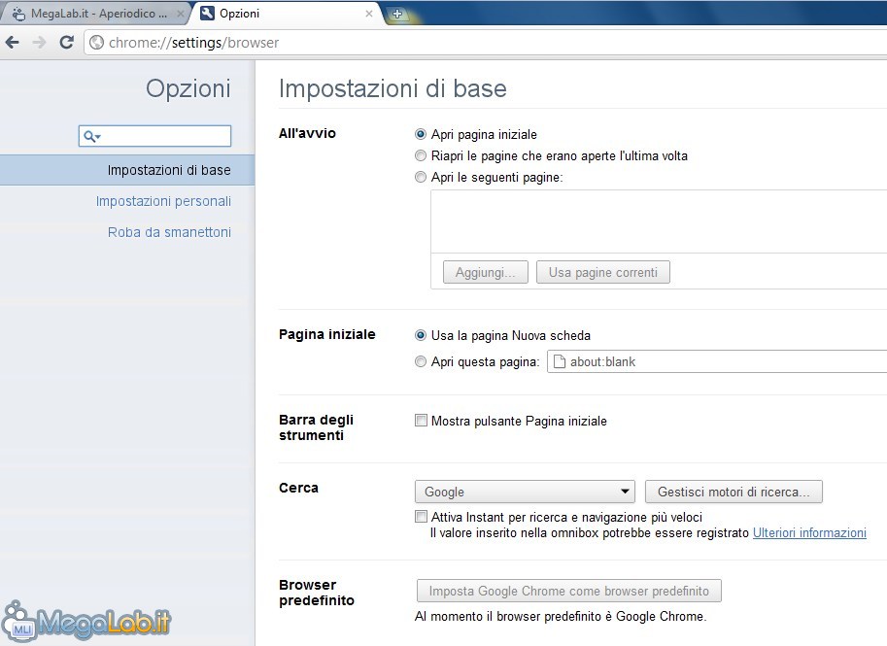Click the about:blank home page field
The image size is (887, 646).
click(x=717, y=361)
